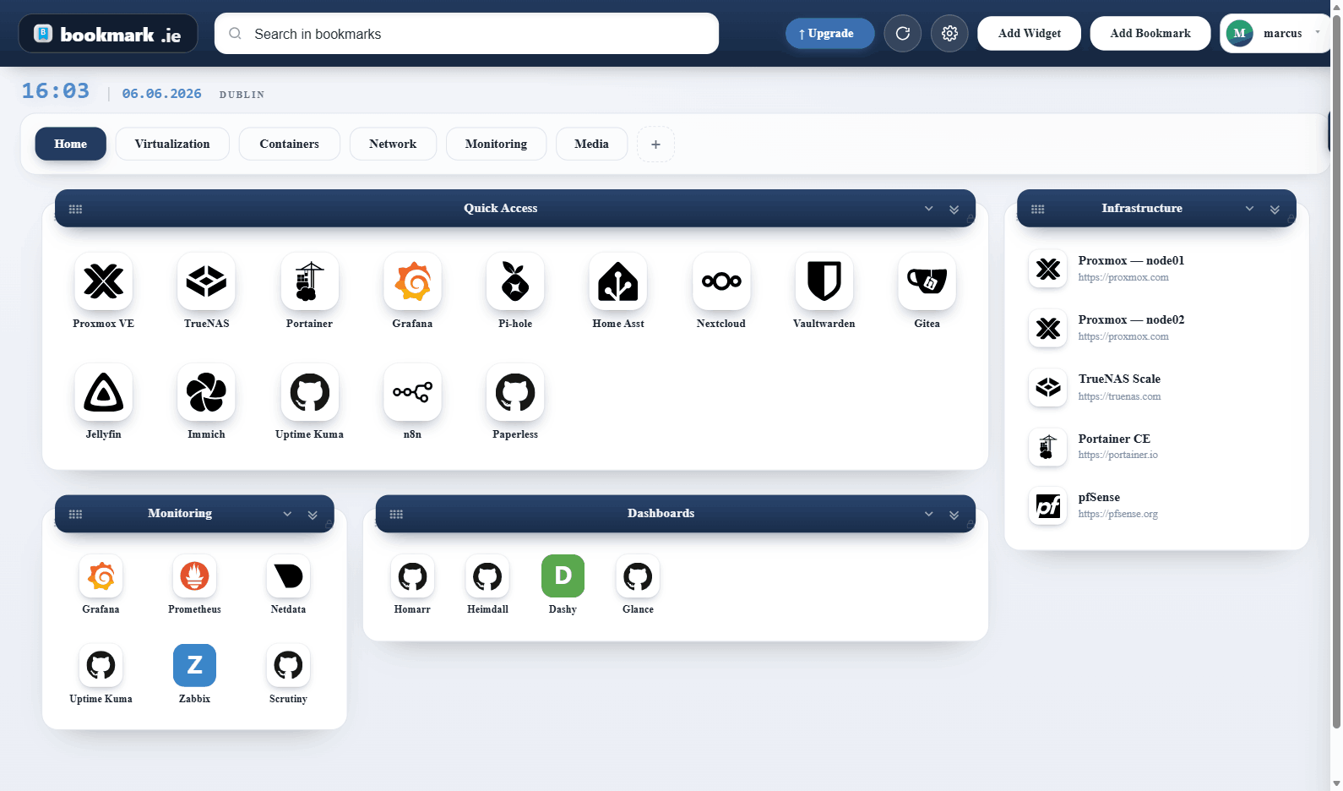Focus the Search in bookmarks field
The height and width of the screenshot is (791, 1343).
point(466,34)
